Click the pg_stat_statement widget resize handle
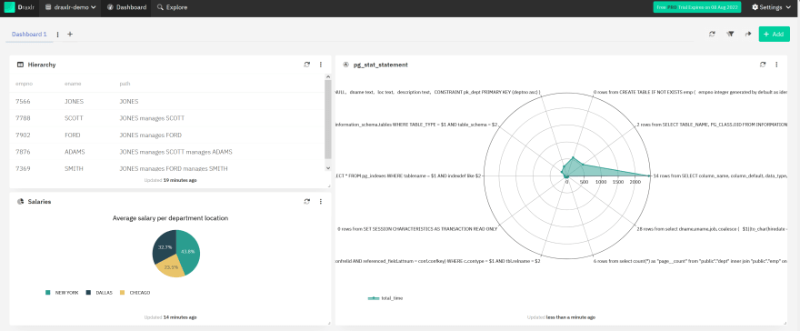The width and height of the screenshot is (800, 331). click(785, 323)
